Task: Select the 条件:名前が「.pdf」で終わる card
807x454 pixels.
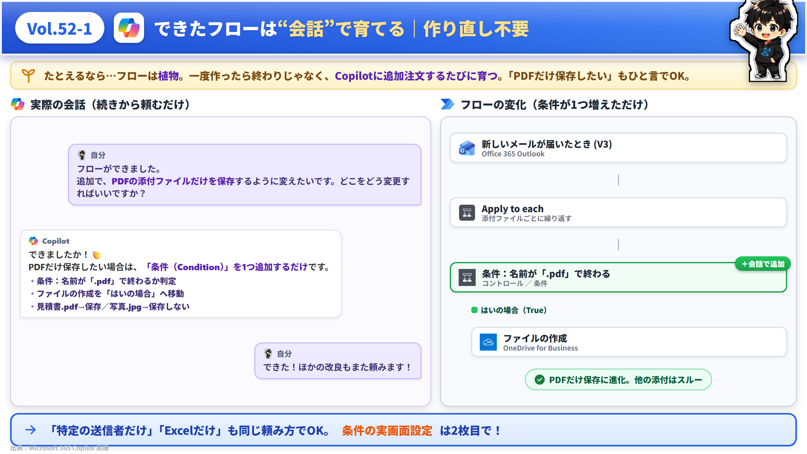Action: click(x=618, y=277)
